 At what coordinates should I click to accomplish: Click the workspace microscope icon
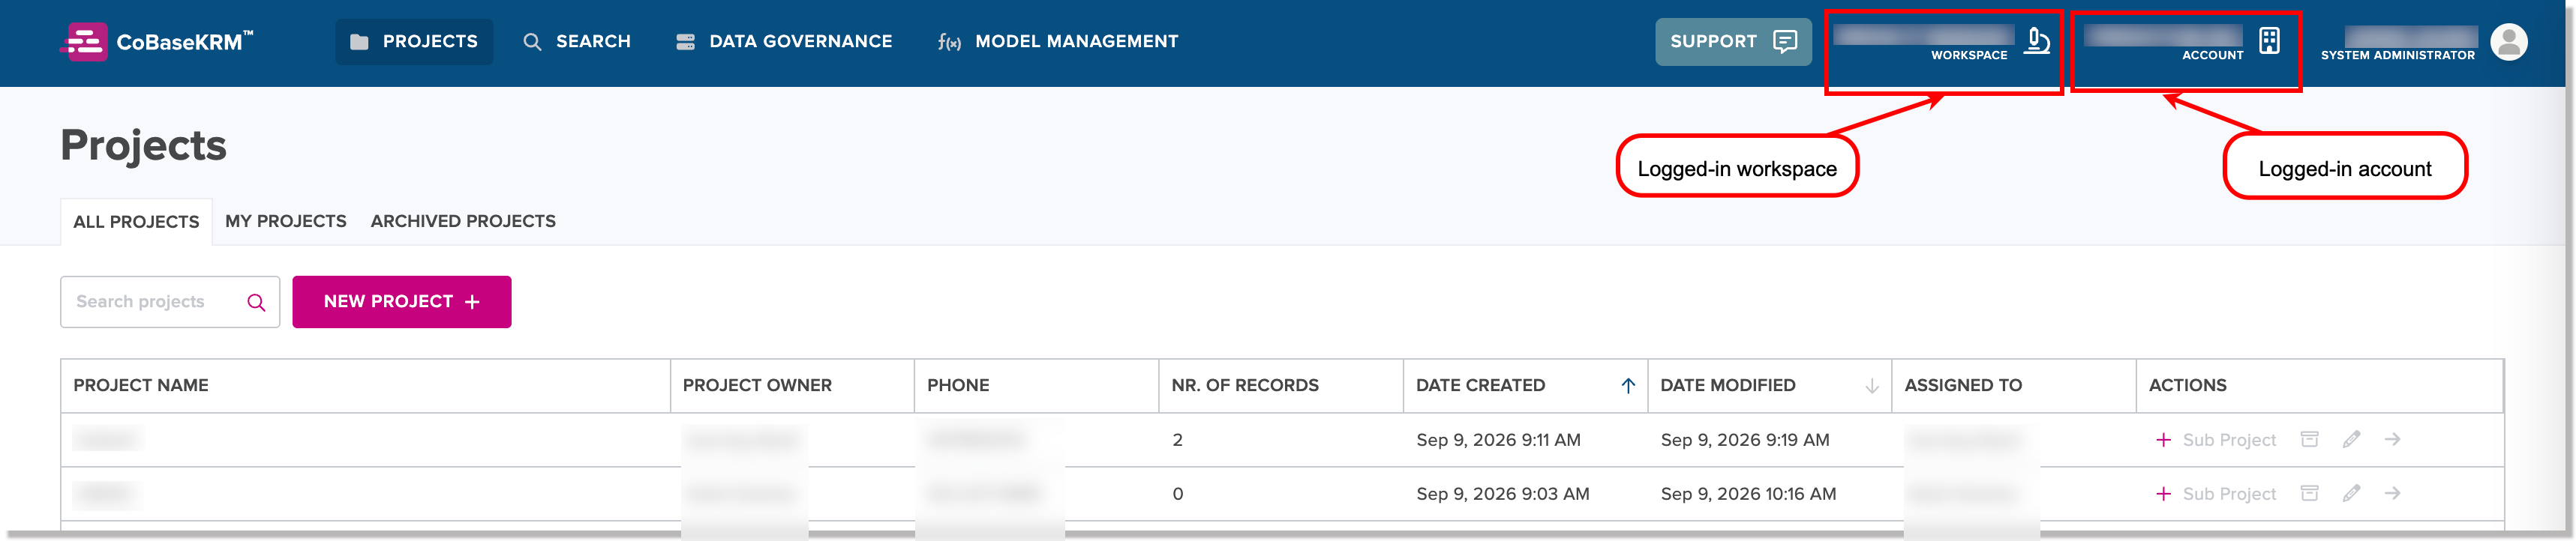pyautogui.click(x=2037, y=41)
